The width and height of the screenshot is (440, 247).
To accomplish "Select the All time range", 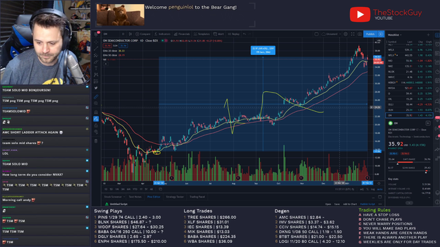I will click(x=151, y=189).
